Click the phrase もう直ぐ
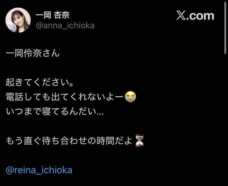 24,141
